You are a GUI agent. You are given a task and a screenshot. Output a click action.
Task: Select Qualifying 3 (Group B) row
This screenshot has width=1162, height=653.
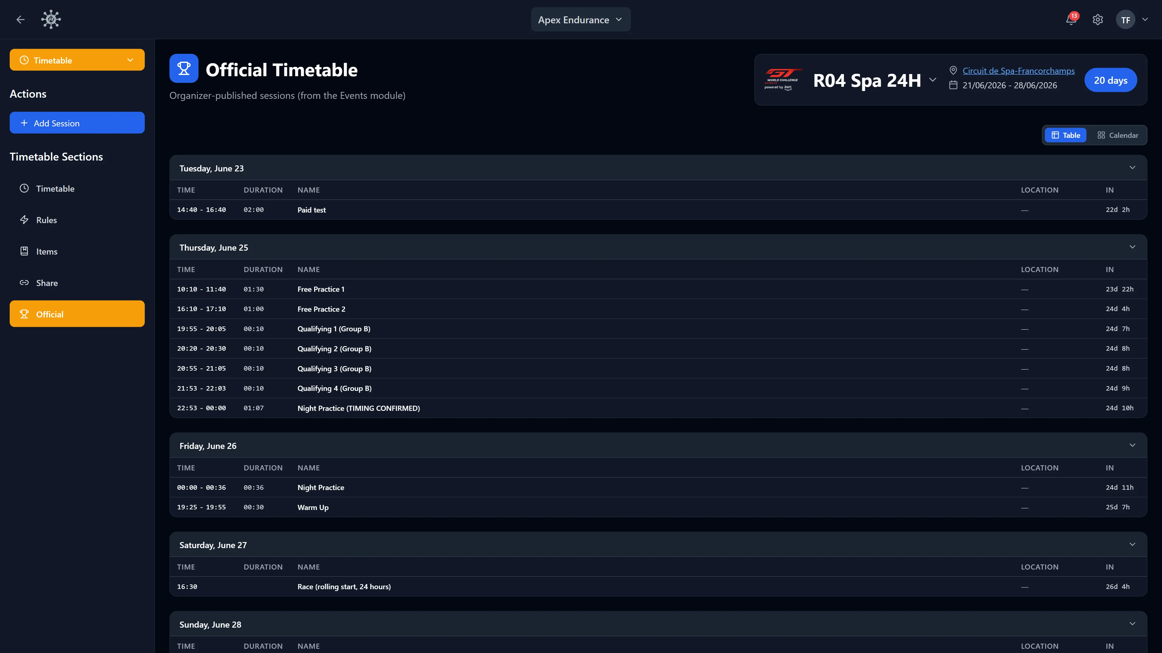point(658,368)
